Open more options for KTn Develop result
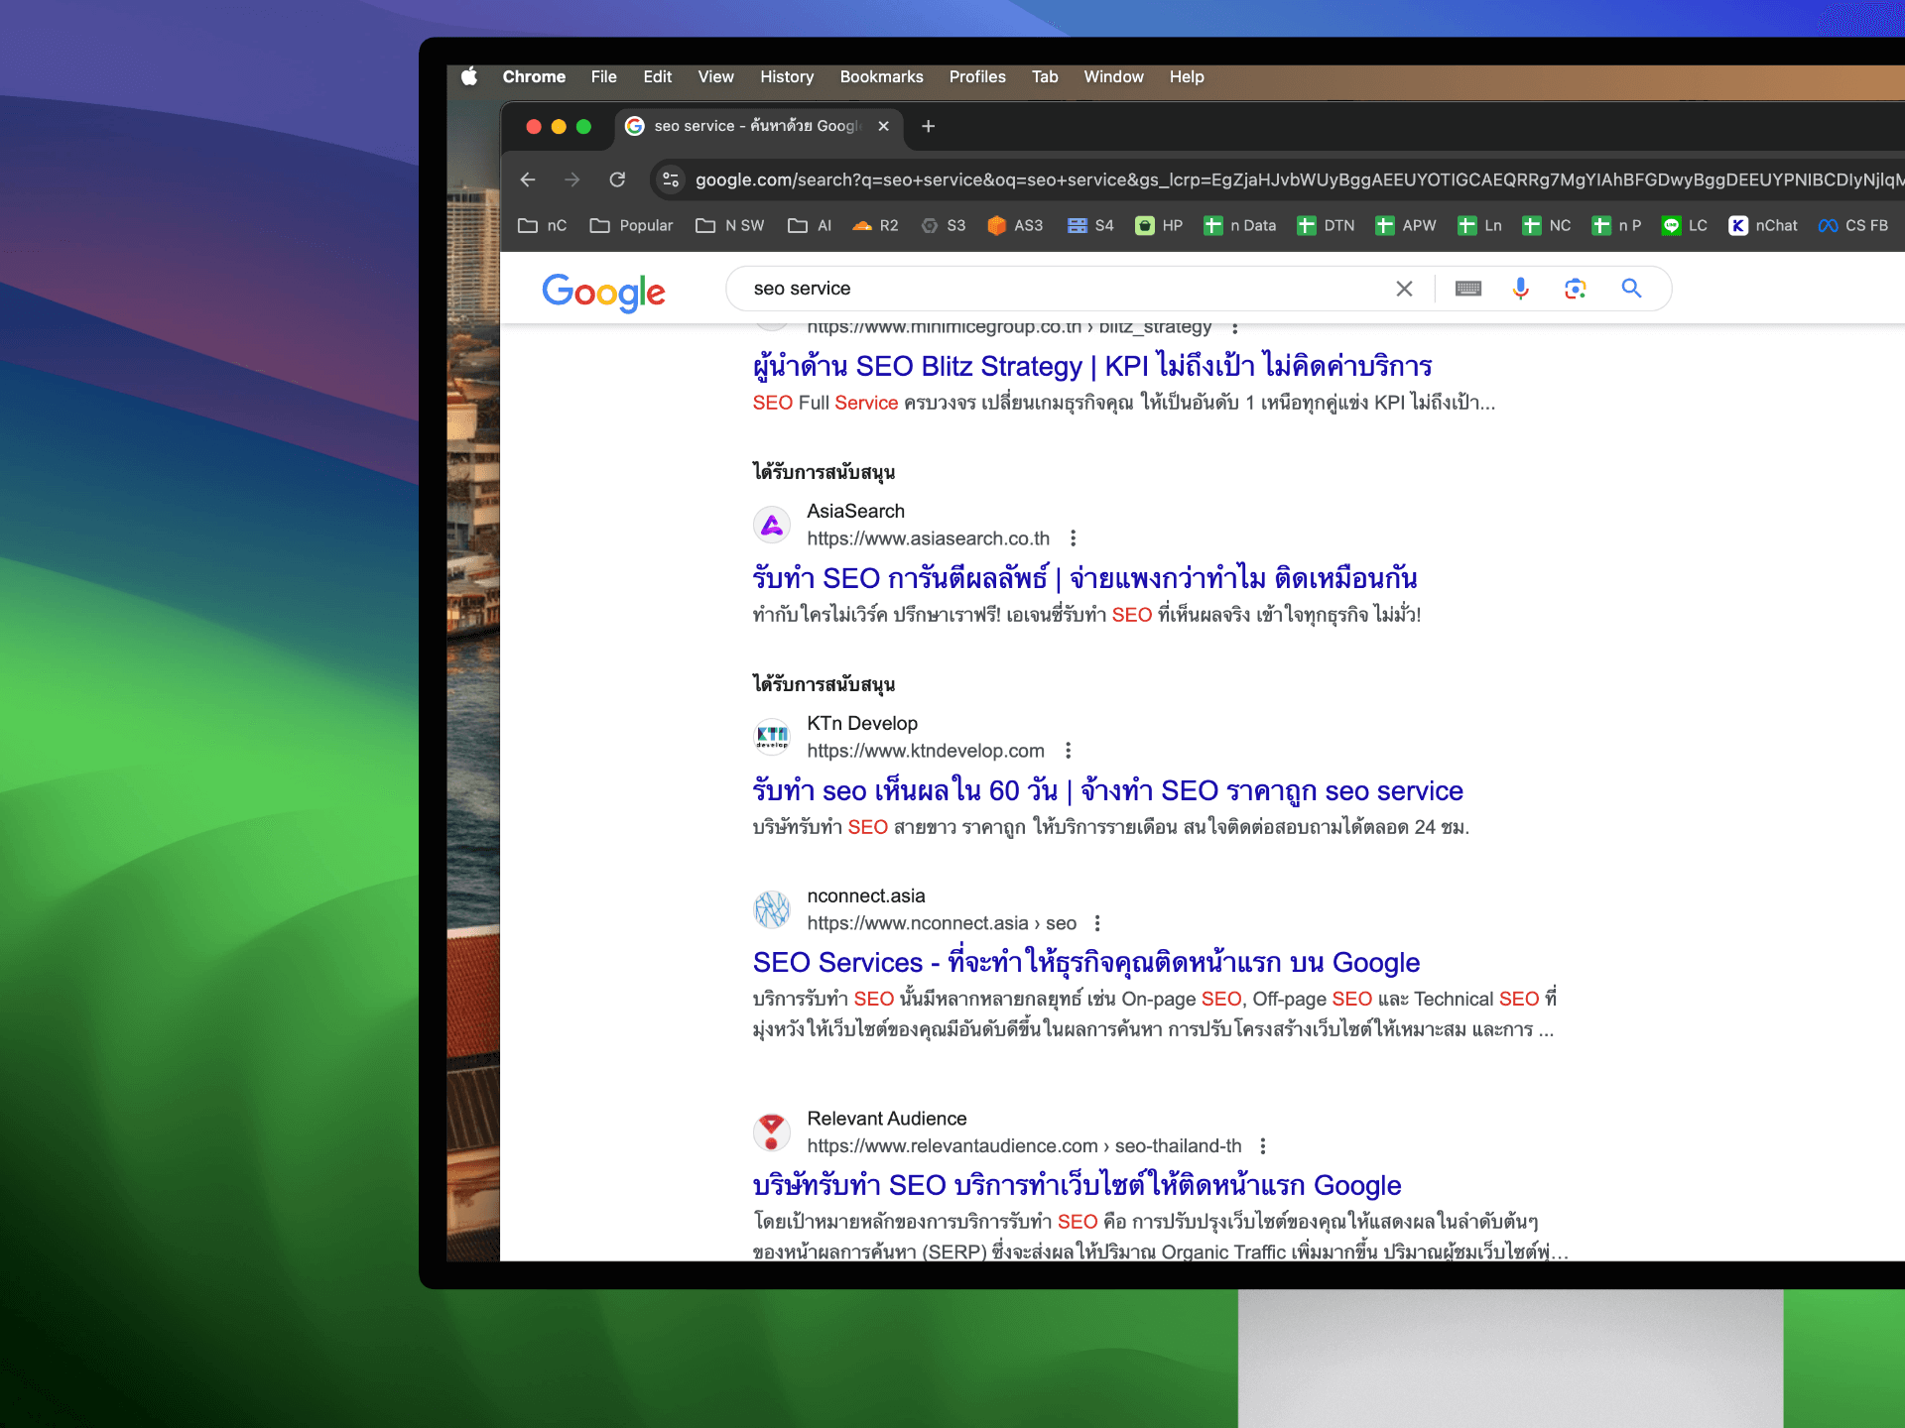1905x1428 pixels. tap(1068, 751)
